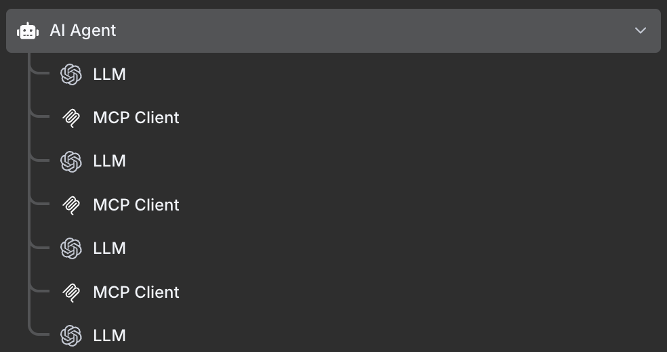
Task: Click the first LLM's OpenAI icon
Action: [x=71, y=74]
